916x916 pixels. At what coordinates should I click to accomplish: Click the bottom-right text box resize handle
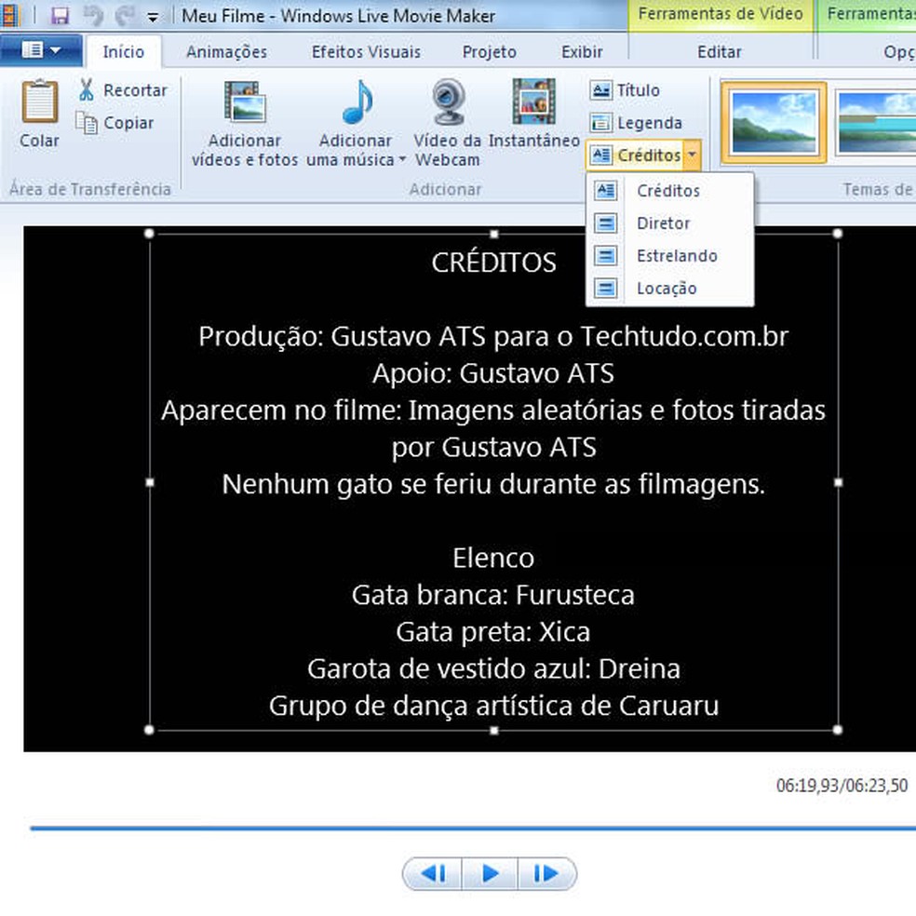(837, 730)
